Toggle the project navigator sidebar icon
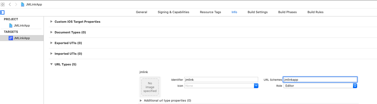377x104 pixels. 2,12
